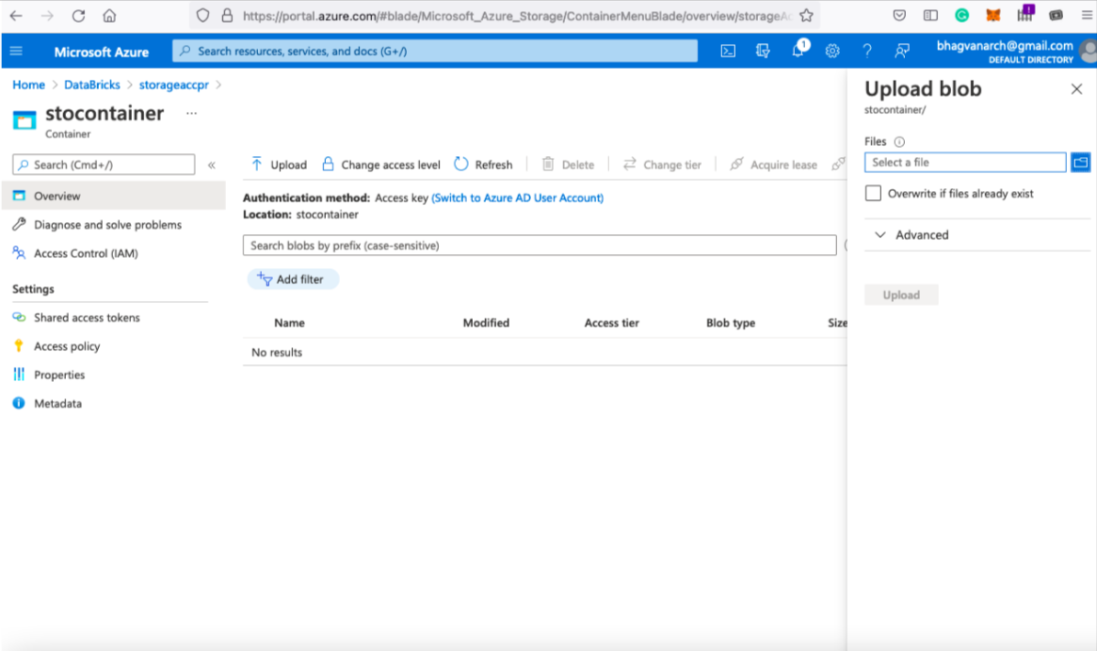Click the Grammarly extension icon

coord(962,15)
